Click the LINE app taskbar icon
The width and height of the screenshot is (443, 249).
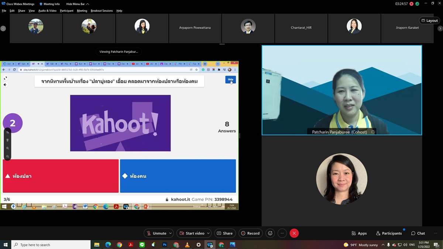click(142, 245)
